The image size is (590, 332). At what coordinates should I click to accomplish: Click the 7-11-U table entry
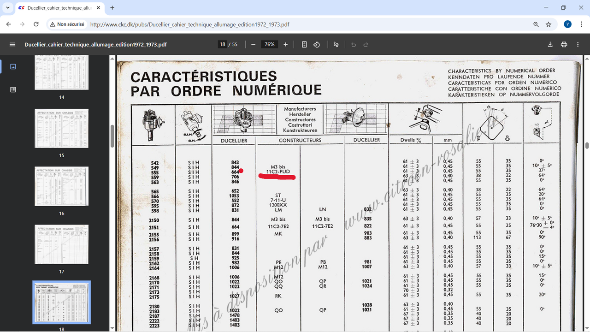pyautogui.click(x=278, y=200)
